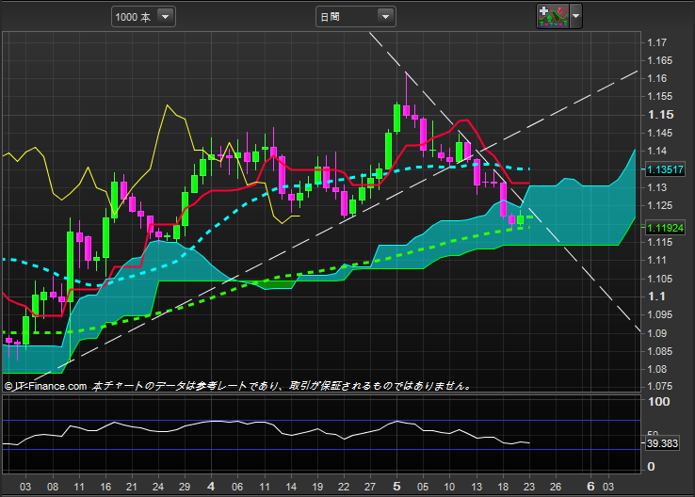
Task: Click the 1.17 price axis label
Action: 656,42
